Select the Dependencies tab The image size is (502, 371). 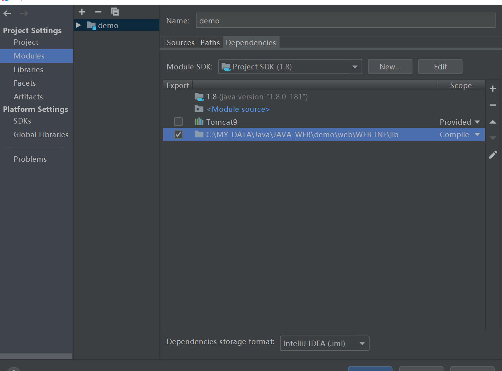click(251, 42)
